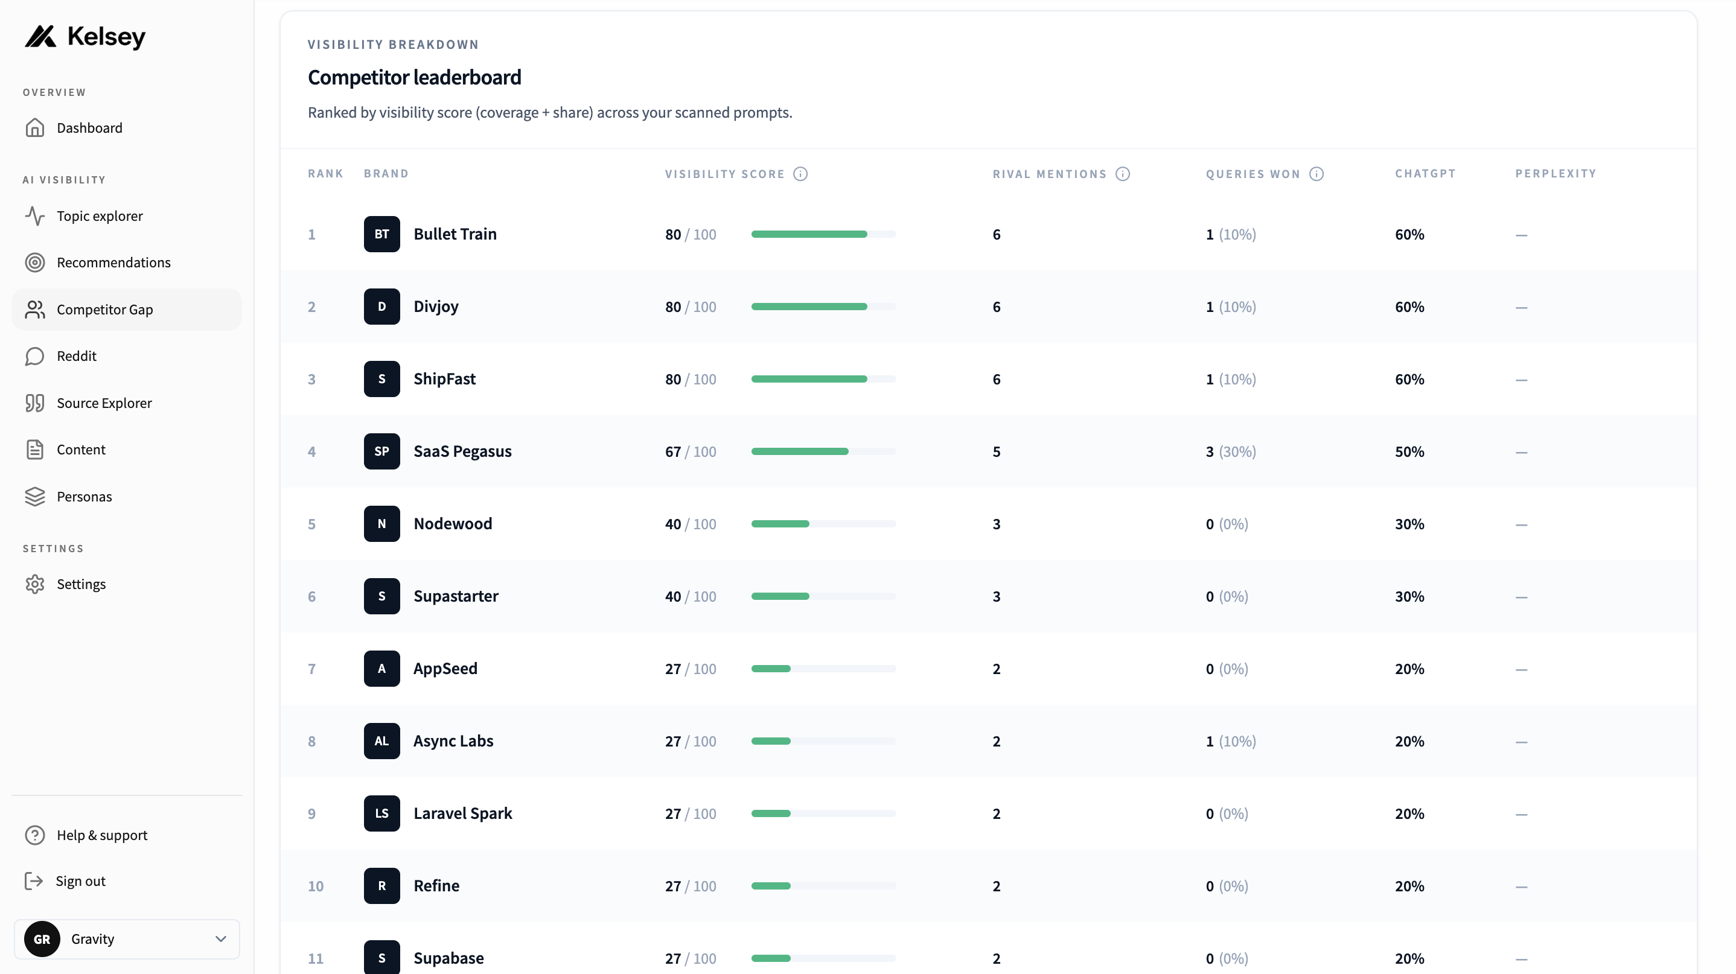Click the AL badge for Async Labs
Viewport: 1736px width, 974px height.
pyautogui.click(x=382, y=742)
